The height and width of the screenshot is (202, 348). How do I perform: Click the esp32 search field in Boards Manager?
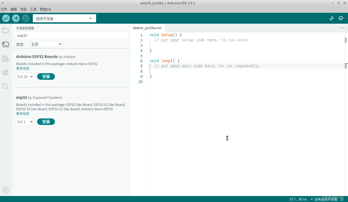[x=72, y=36]
